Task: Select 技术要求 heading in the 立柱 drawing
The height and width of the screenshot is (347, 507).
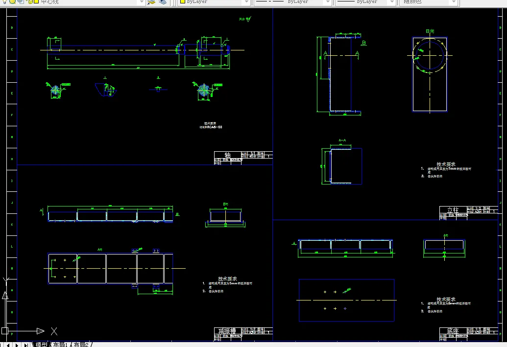Action: click(x=446, y=164)
